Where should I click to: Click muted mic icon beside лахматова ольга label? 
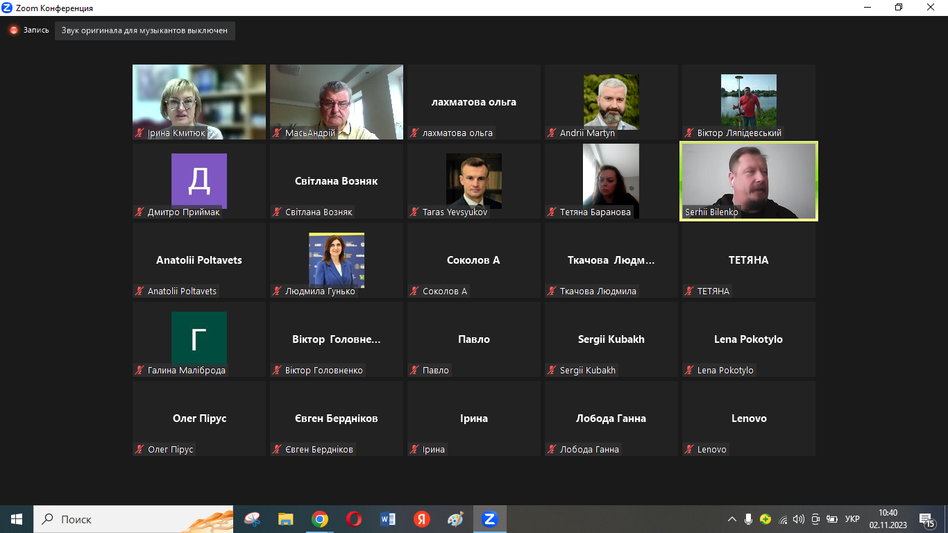(x=414, y=133)
